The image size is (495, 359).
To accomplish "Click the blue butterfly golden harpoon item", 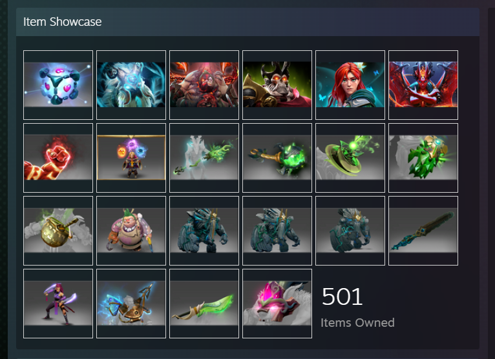I will pos(131,304).
